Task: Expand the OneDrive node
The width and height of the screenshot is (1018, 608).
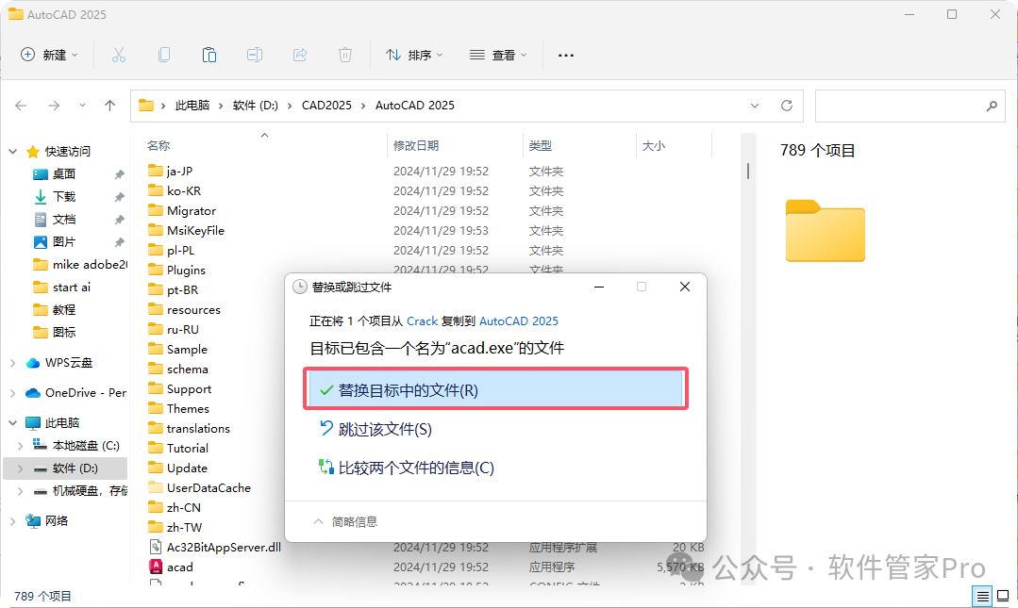Action: coord(13,392)
